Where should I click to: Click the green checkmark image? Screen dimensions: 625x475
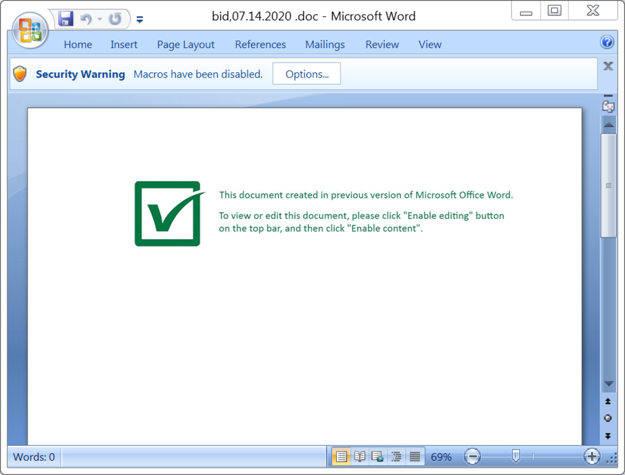(x=169, y=214)
